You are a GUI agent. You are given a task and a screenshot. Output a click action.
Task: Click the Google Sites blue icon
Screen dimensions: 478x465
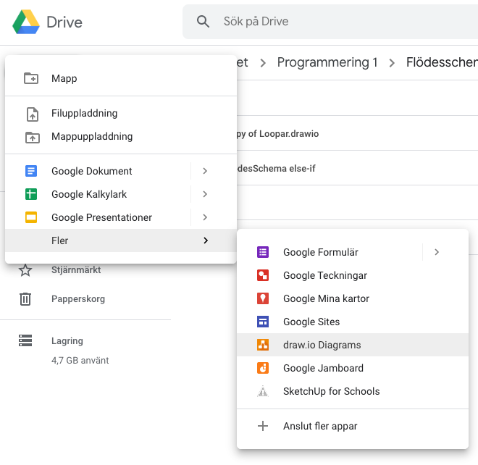click(263, 322)
